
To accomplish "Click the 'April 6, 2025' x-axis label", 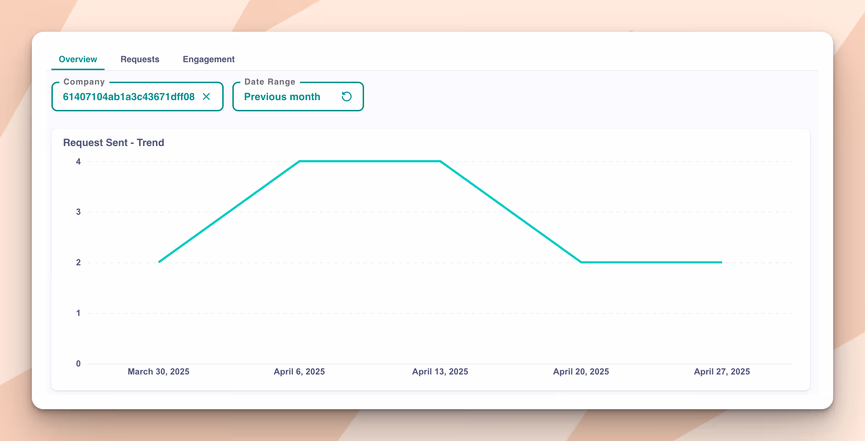I will (299, 372).
